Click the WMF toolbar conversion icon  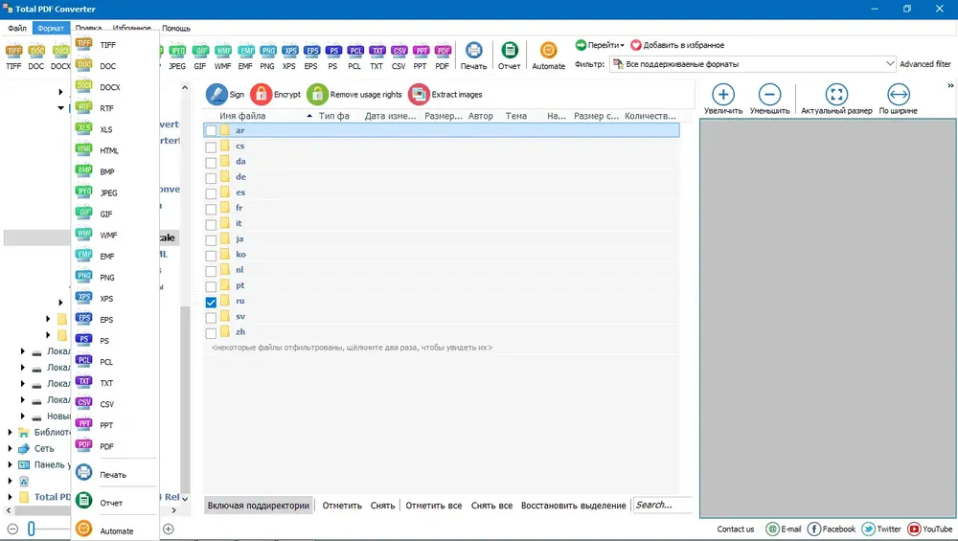[223, 56]
